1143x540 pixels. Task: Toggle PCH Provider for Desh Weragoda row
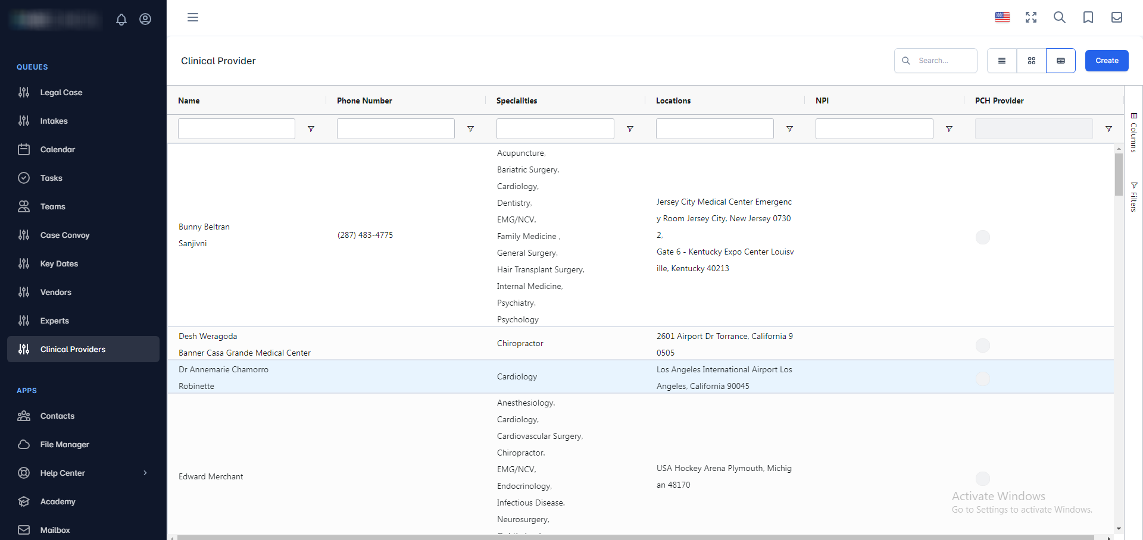(983, 346)
